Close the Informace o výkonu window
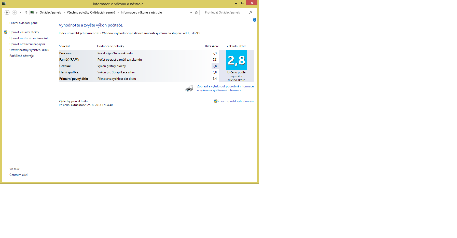 click(x=252, y=3)
